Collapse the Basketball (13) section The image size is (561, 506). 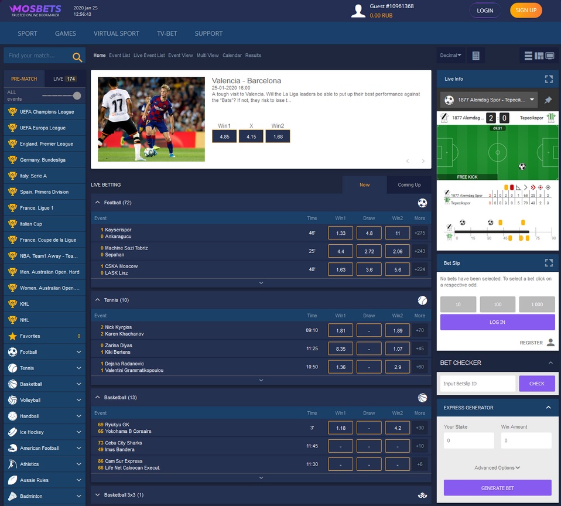click(x=97, y=398)
